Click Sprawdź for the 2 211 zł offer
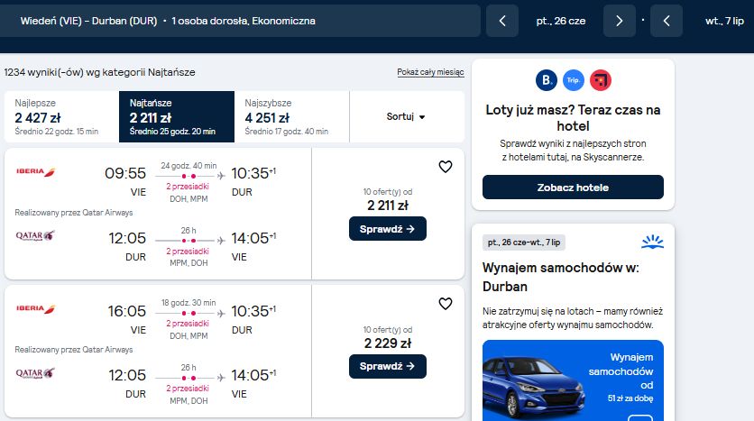 [x=388, y=229]
